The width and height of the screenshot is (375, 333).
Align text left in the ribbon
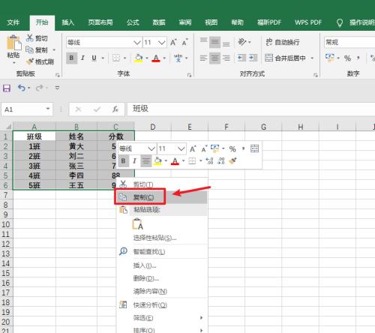(203, 58)
